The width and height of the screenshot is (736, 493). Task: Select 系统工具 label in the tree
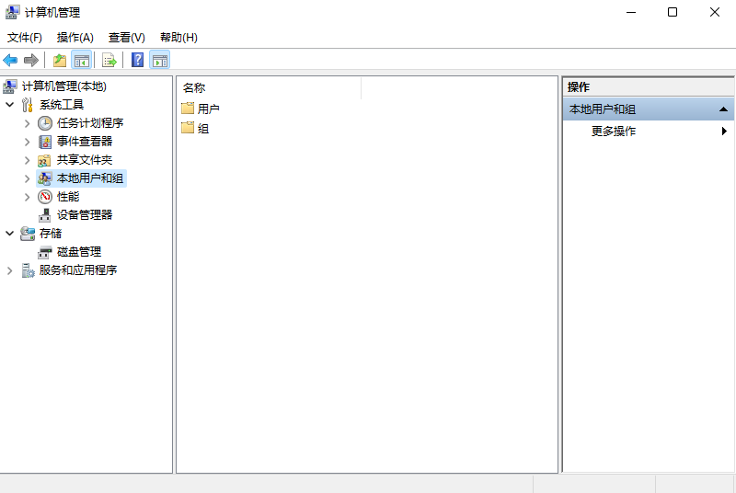(62, 105)
